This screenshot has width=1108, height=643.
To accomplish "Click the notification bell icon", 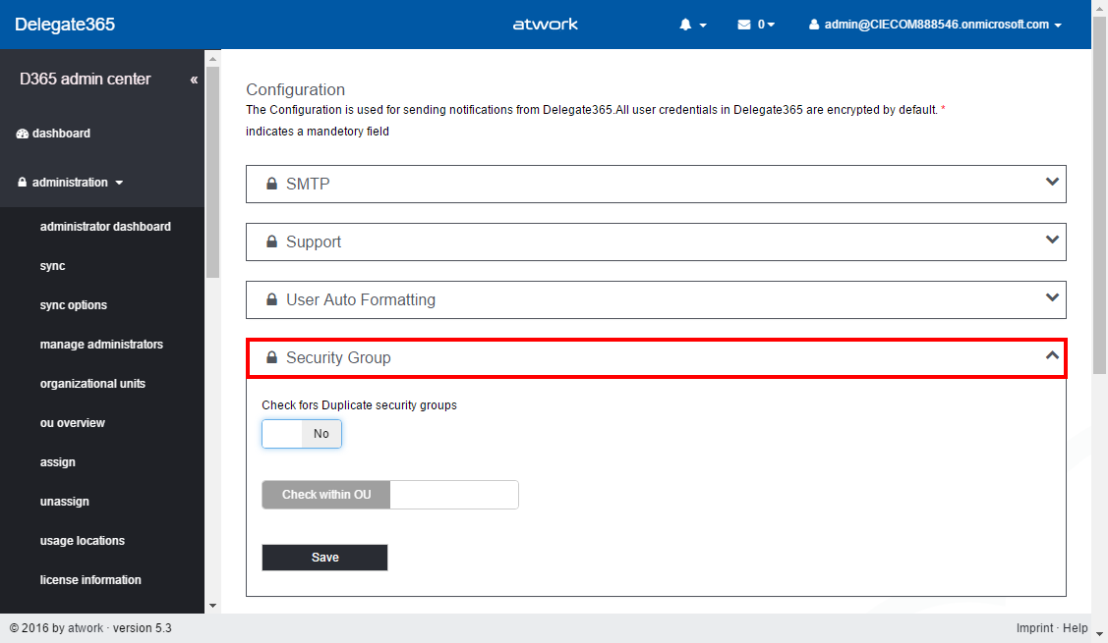I will click(x=686, y=25).
